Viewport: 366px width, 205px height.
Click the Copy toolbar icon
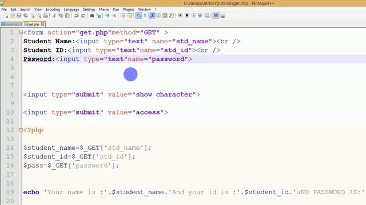(61, 15)
